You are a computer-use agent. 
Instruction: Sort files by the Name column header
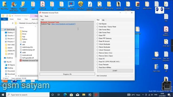click(22, 27)
